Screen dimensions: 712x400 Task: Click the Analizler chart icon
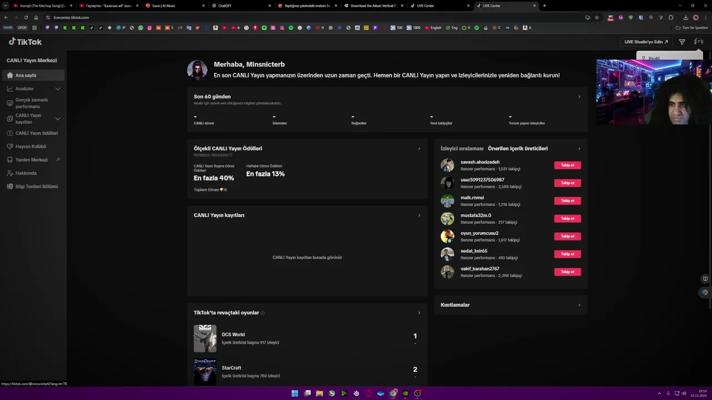pyautogui.click(x=10, y=88)
